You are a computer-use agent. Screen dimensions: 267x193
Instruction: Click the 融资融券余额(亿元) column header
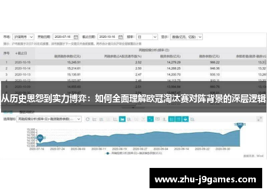(67, 57)
